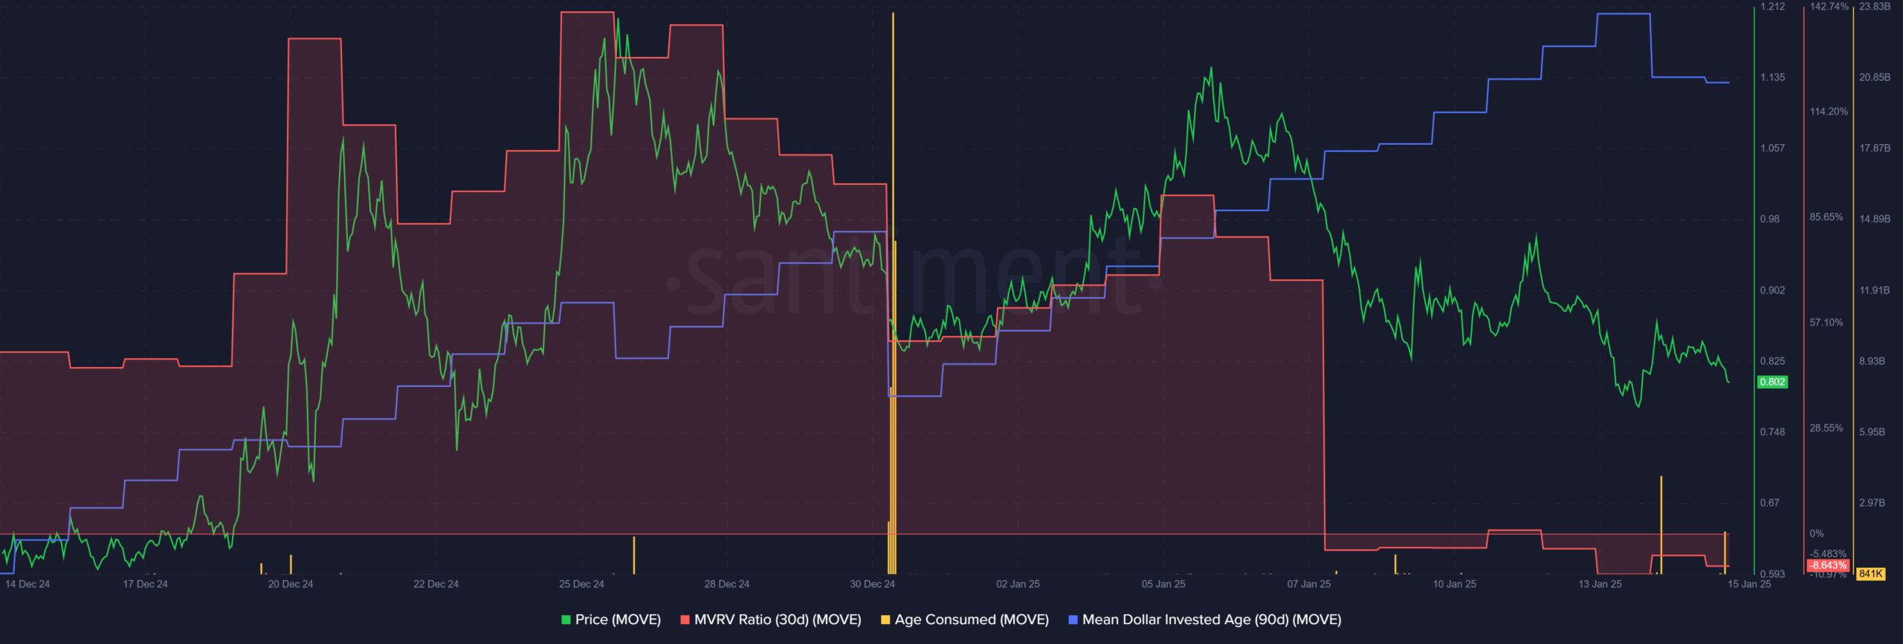Click the 17 Dec 24 date label

[x=145, y=584]
